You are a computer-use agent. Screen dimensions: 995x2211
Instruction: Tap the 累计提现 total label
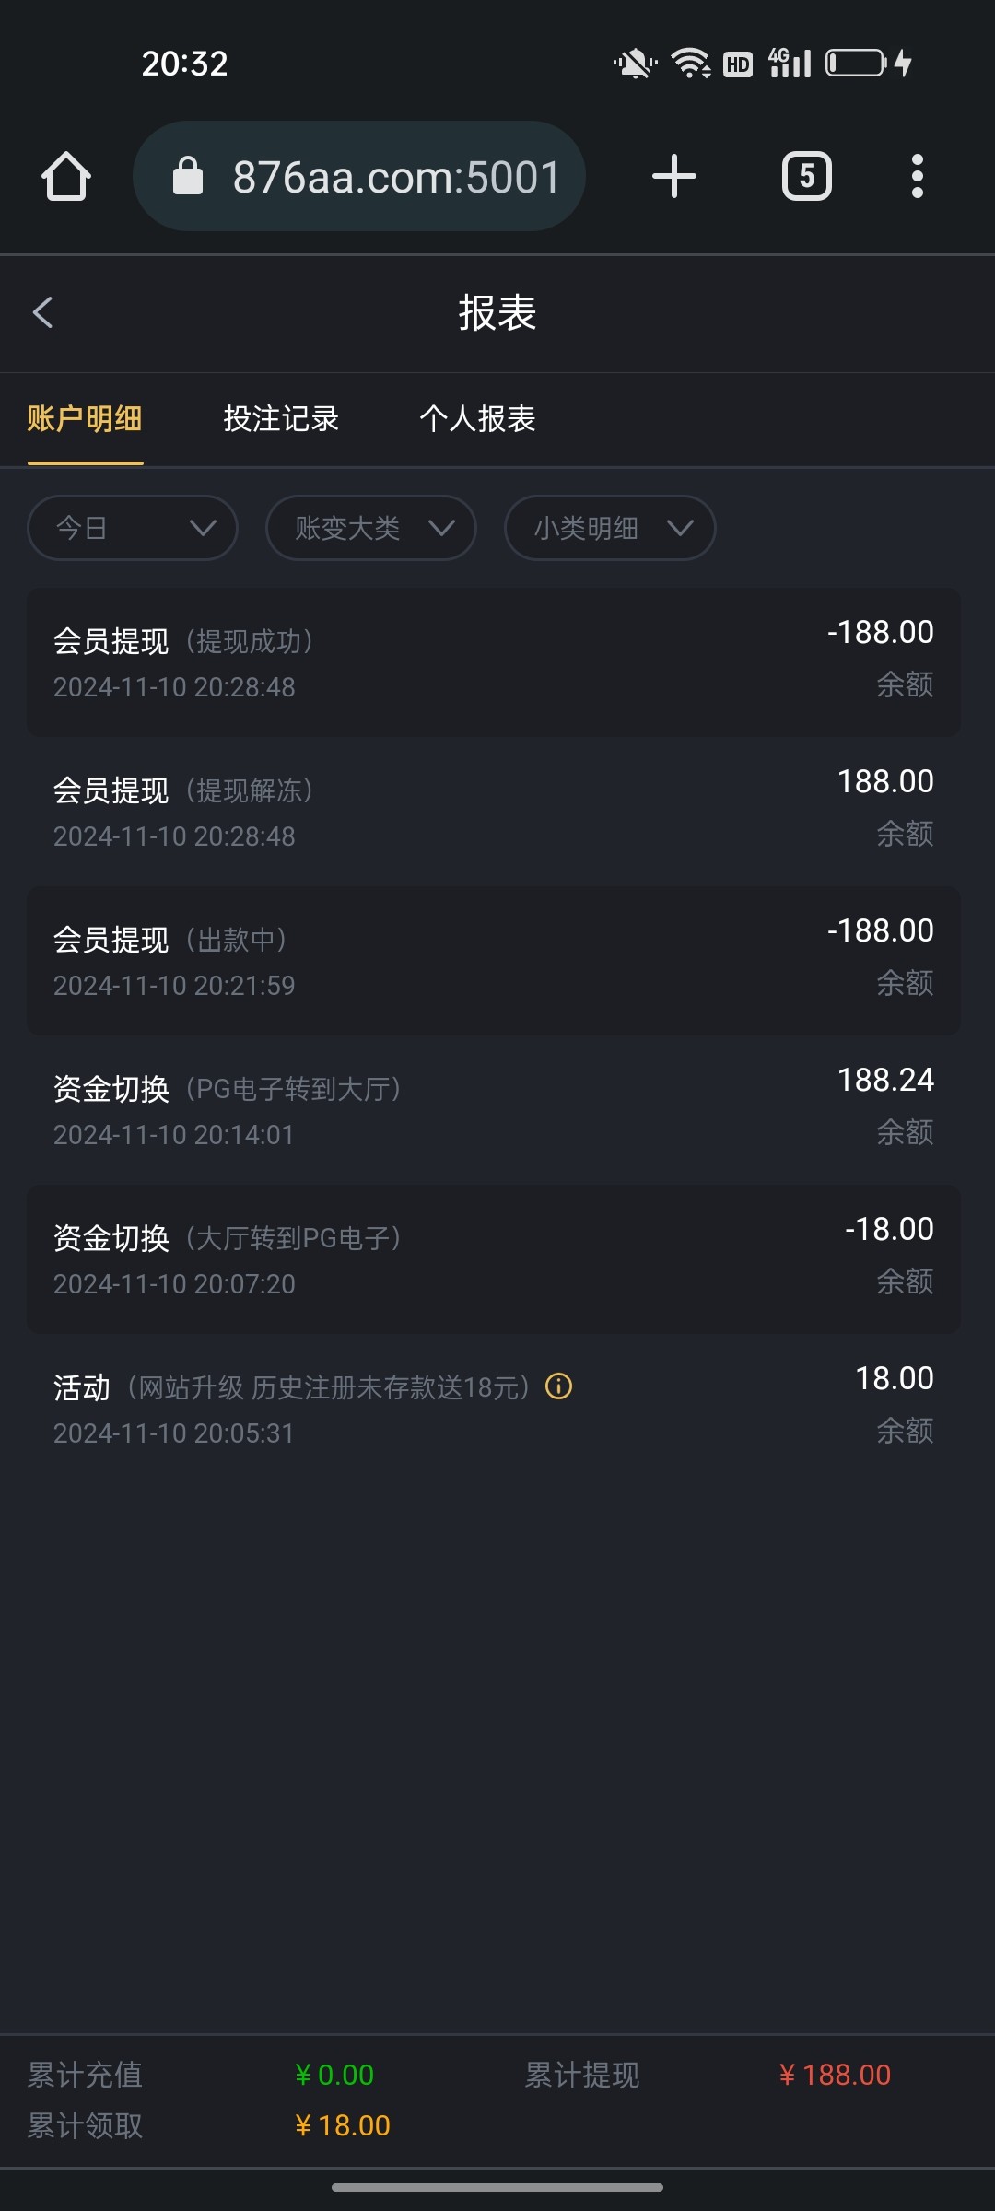coord(582,2075)
